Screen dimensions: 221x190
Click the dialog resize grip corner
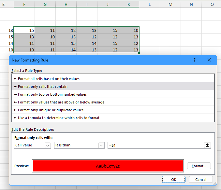coord(215,184)
